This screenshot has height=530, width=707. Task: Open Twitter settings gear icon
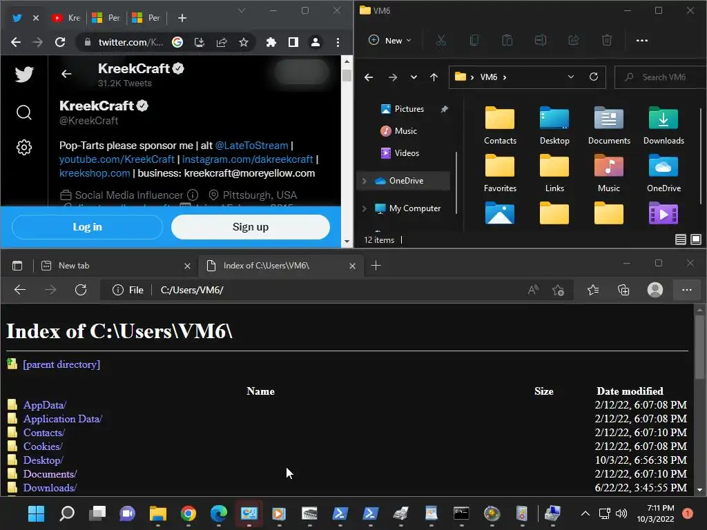pyautogui.click(x=24, y=148)
